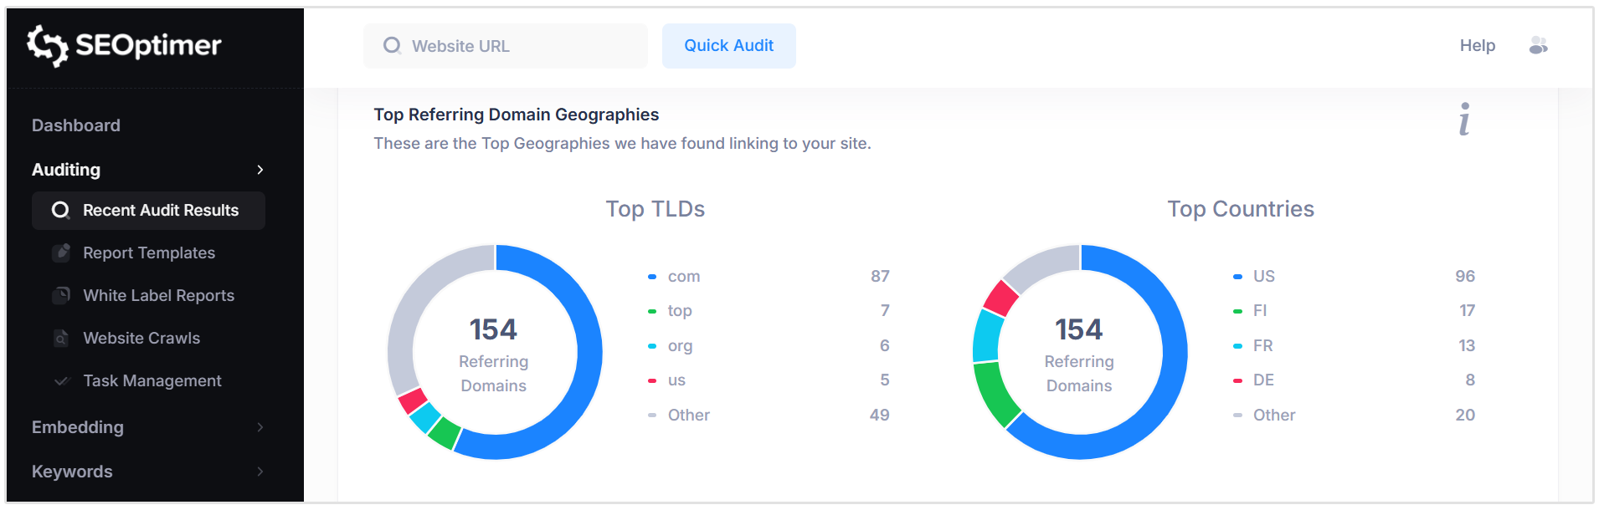The height and width of the screenshot is (510, 1599).
Task: Click the Quick Audit button
Action: click(728, 46)
